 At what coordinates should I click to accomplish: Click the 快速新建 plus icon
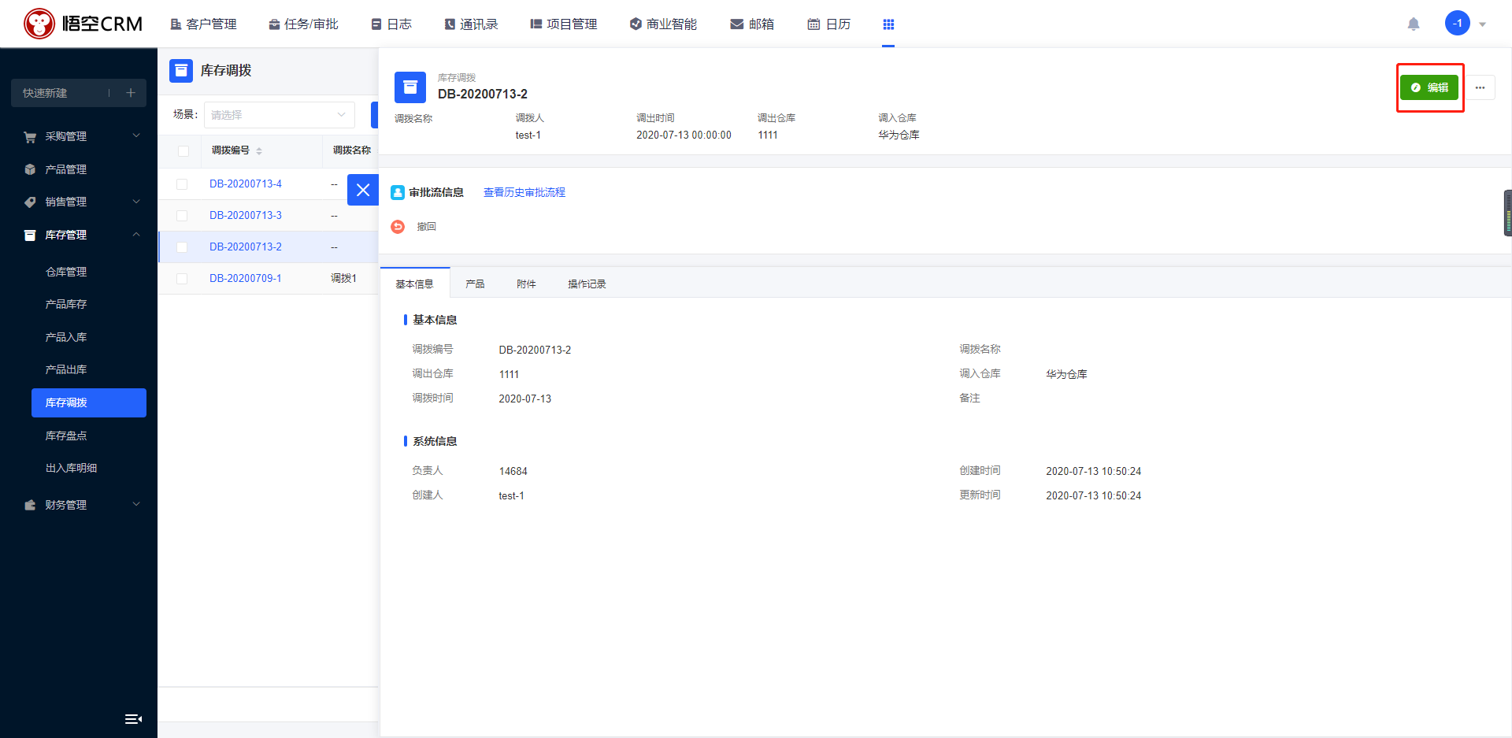click(x=131, y=93)
